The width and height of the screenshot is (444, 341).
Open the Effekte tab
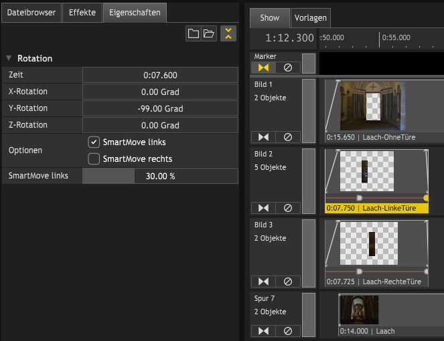point(82,13)
